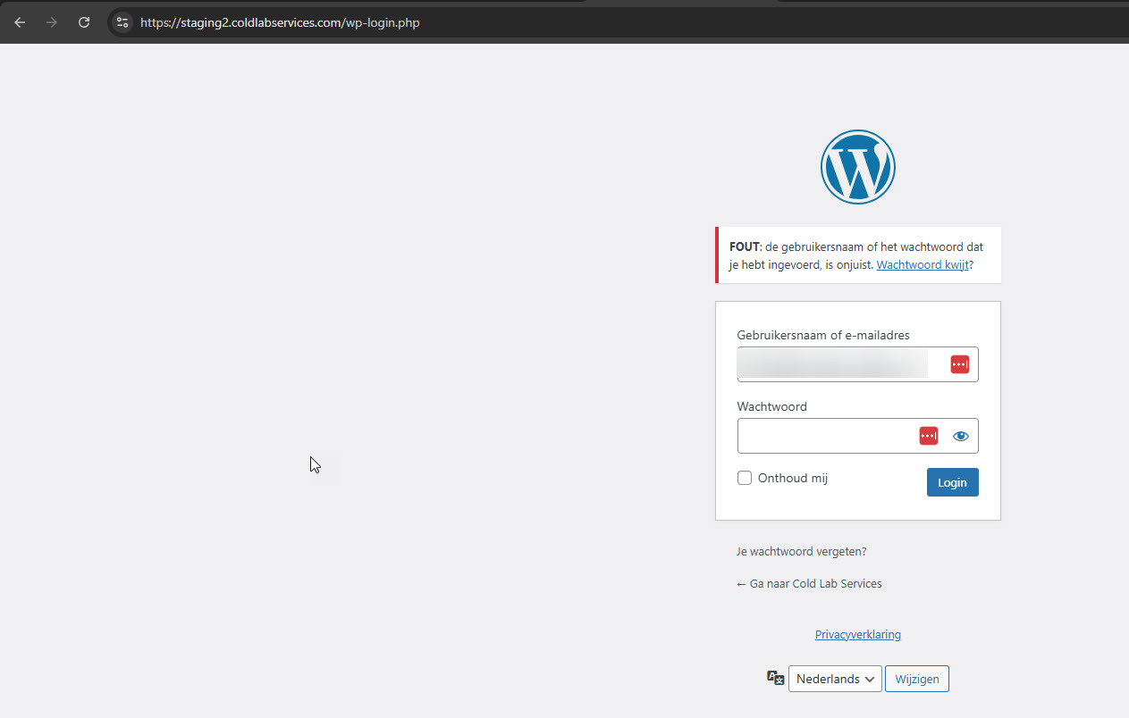Tick the Onthoud mij checkbox

pyautogui.click(x=745, y=478)
